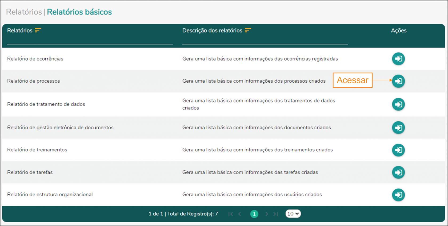
Task: Select the Relatório de ocorrências row name
Action: pos(35,59)
